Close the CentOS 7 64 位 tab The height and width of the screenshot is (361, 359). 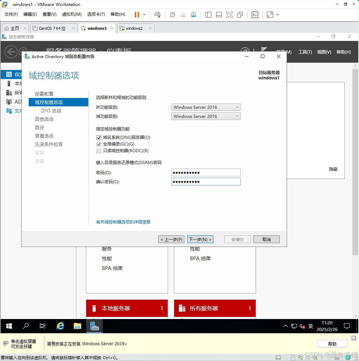(73, 28)
